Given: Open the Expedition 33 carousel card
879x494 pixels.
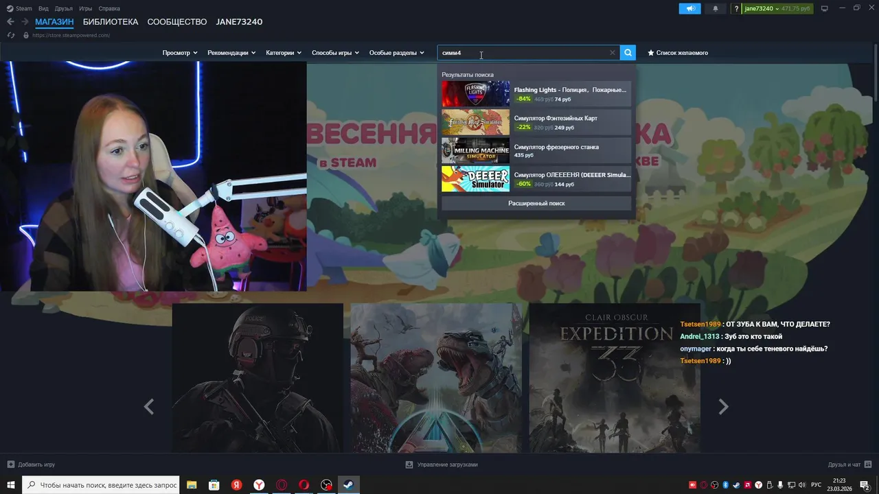Looking at the screenshot, I should (615, 378).
